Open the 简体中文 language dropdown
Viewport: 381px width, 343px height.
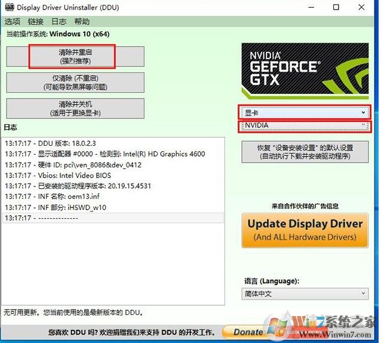click(305, 293)
